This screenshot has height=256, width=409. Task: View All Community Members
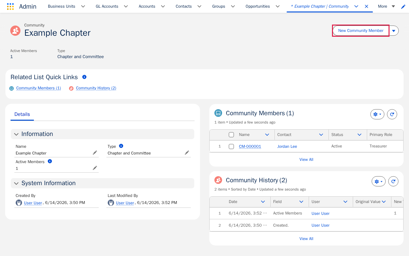(306, 160)
